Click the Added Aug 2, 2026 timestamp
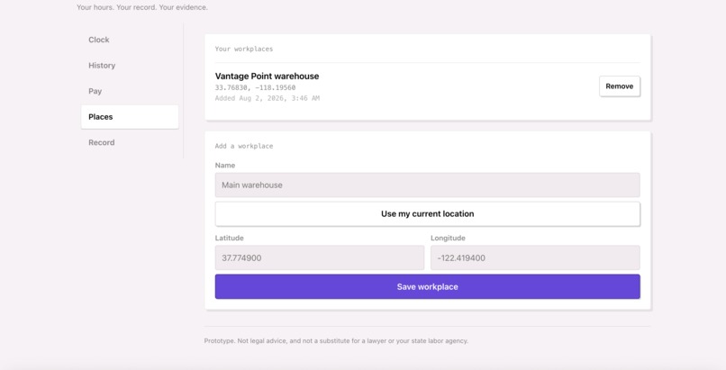This screenshot has width=726, height=370. tap(268, 98)
